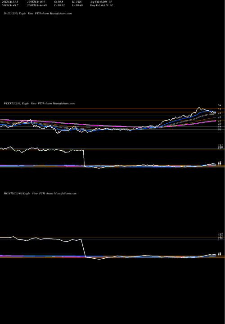Click the peak of the weekly price line

click(199, 108)
